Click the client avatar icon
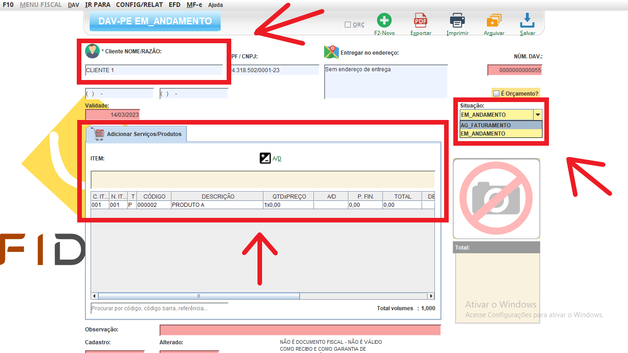This screenshot has height=353, width=628. click(x=92, y=51)
